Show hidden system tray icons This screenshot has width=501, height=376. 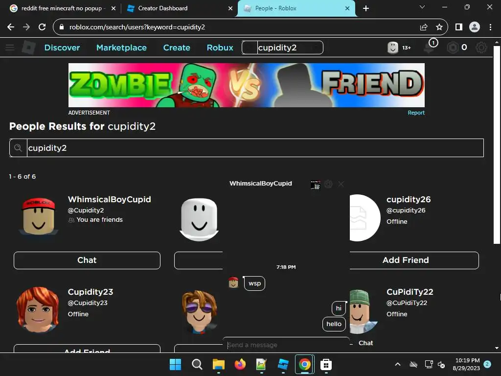coord(398,364)
